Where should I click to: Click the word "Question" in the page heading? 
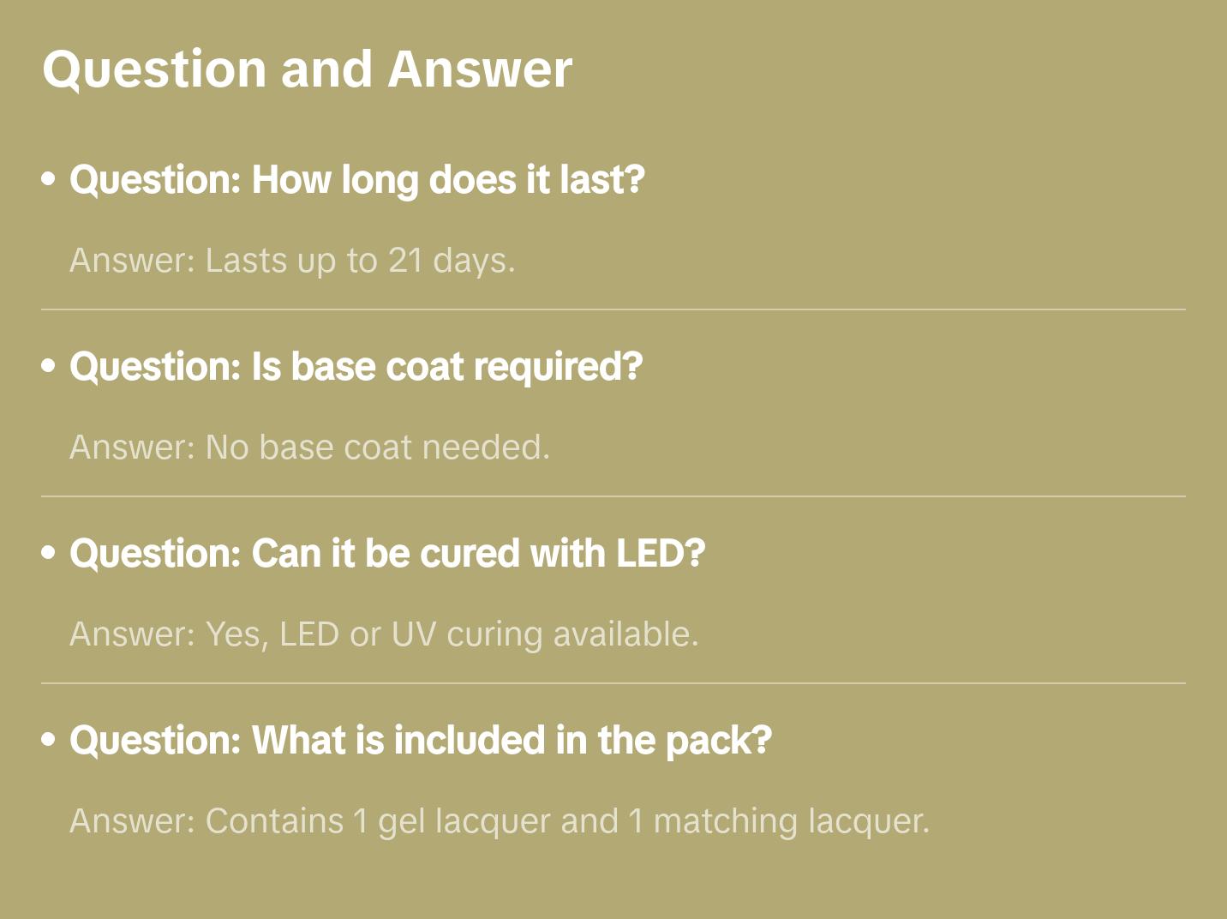(154, 69)
